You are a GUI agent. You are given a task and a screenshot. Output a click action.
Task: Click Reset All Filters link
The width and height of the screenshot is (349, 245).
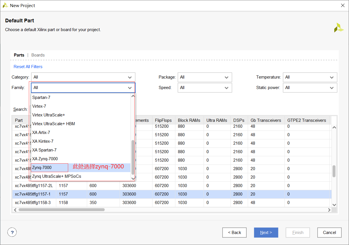tap(28, 67)
